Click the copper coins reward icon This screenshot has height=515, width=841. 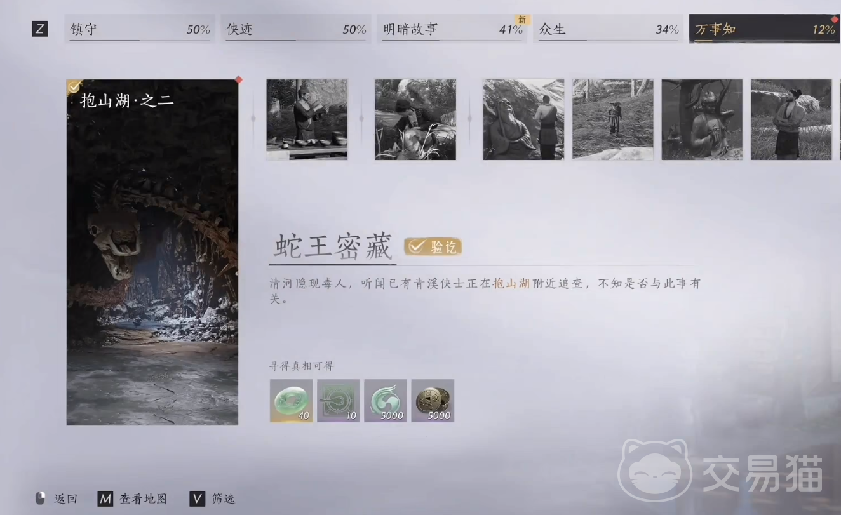[433, 401]
